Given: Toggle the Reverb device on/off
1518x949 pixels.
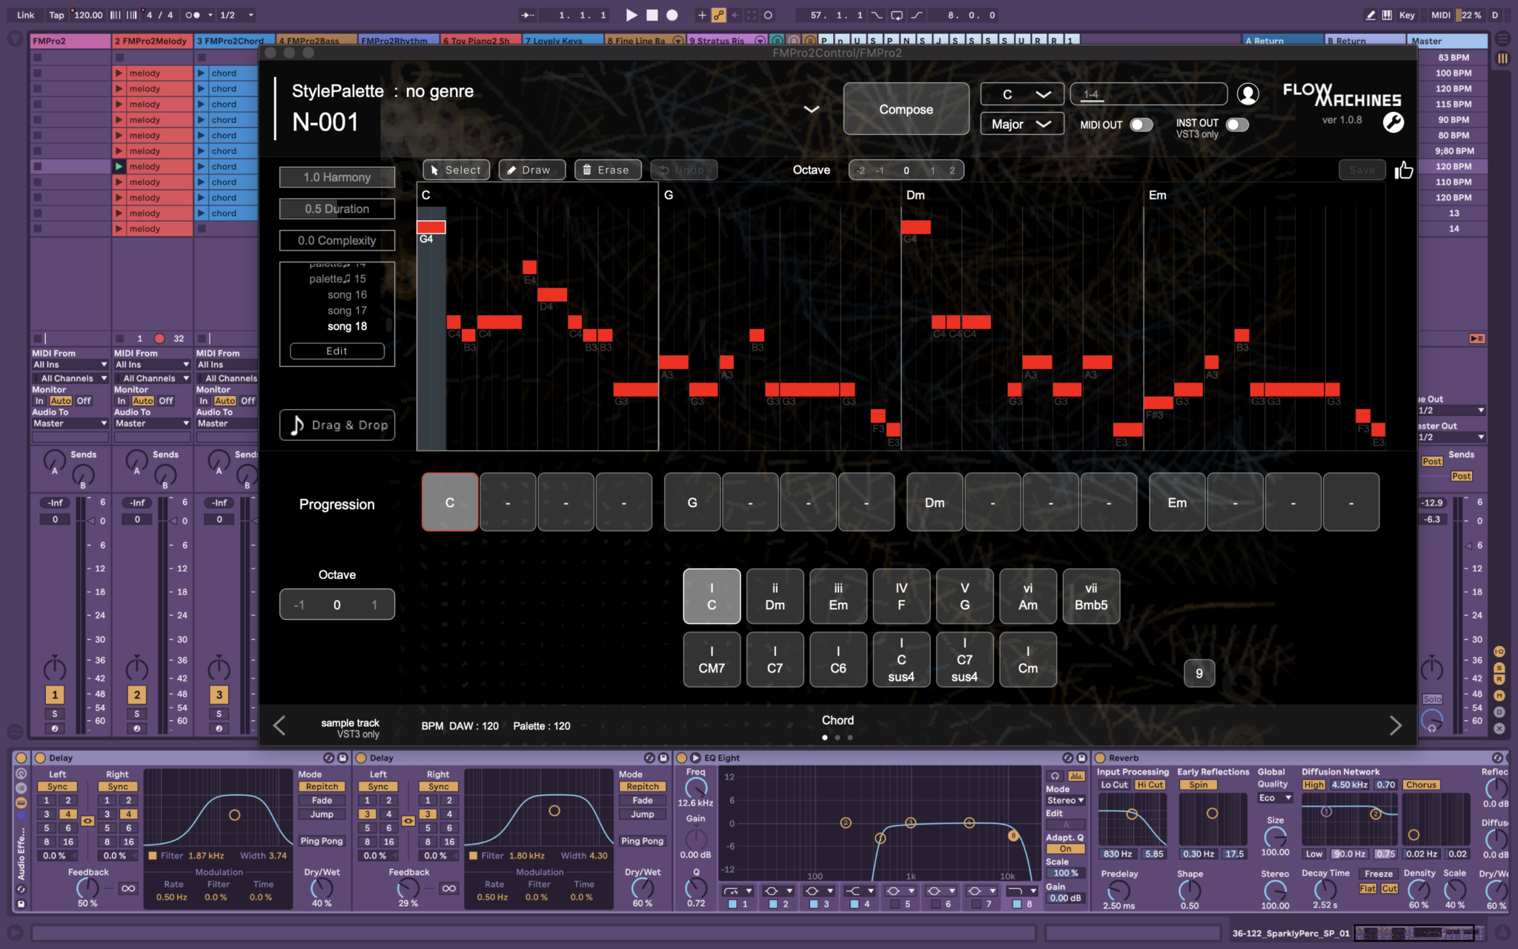Looking at the screenshot, I should coord(1101,758).
